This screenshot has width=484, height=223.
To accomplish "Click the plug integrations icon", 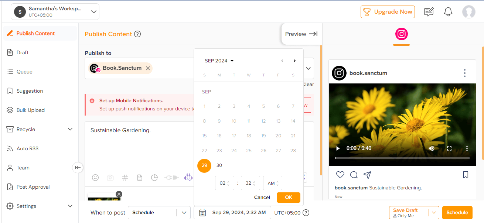I will 171,178.
